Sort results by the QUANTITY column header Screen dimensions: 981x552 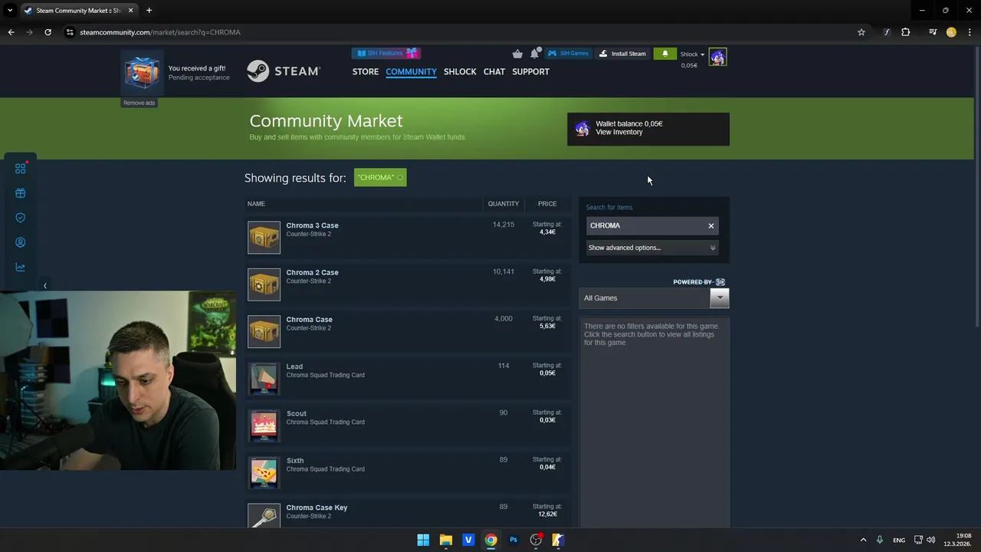(x=504, y=204)
